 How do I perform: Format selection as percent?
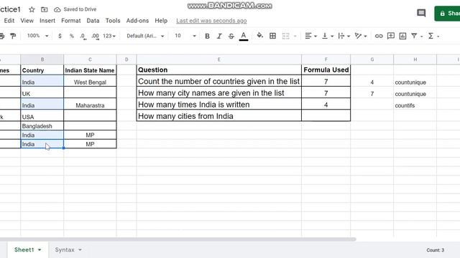72,36
